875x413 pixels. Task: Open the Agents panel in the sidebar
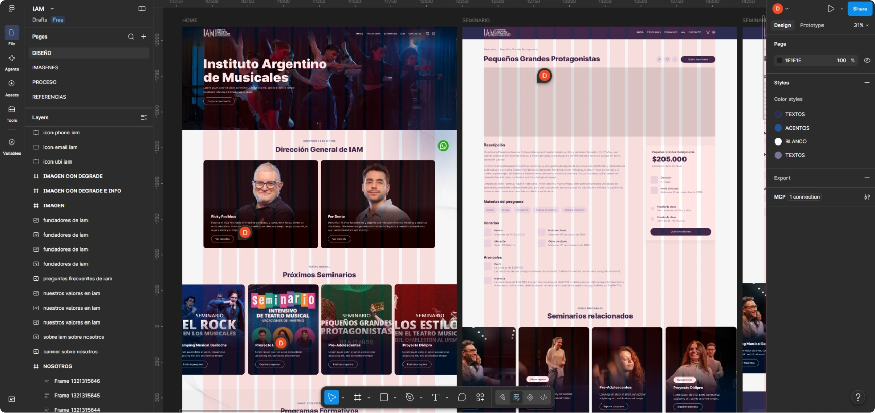point(12,62)
